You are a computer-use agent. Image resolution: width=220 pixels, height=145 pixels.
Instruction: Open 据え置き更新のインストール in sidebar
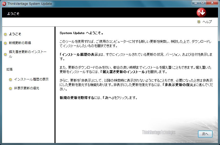pyautogui.click(x=28, y=54)
